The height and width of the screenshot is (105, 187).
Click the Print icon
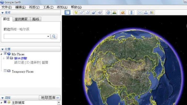click(x=146, y=12)
